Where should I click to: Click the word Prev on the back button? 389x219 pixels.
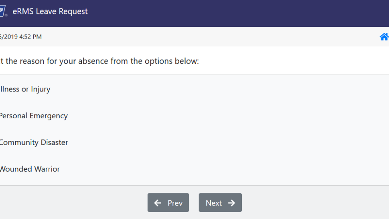(x=175, y=203)
